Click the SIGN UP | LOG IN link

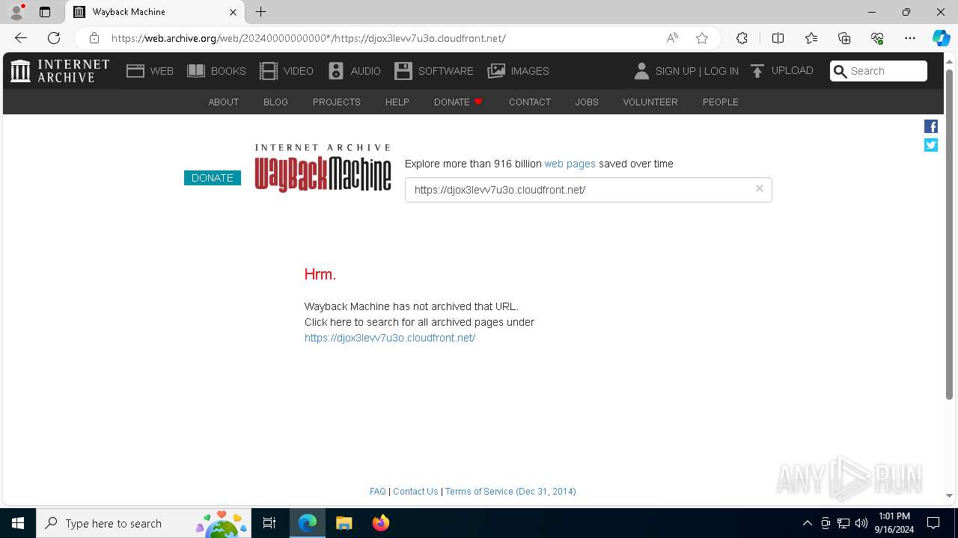(x=697, y=71)
